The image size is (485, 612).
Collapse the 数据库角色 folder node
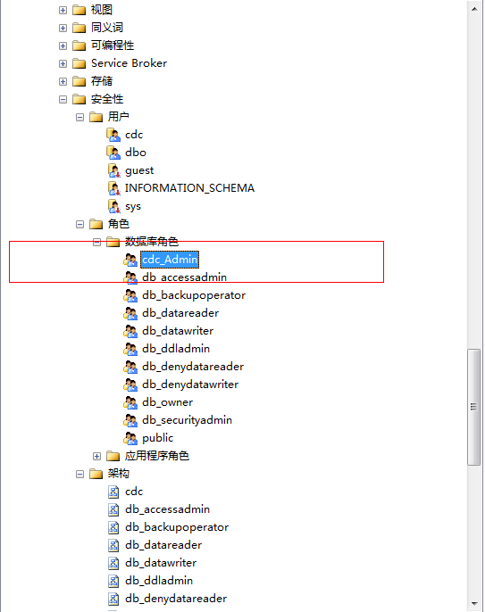click(x=97, y=243)
